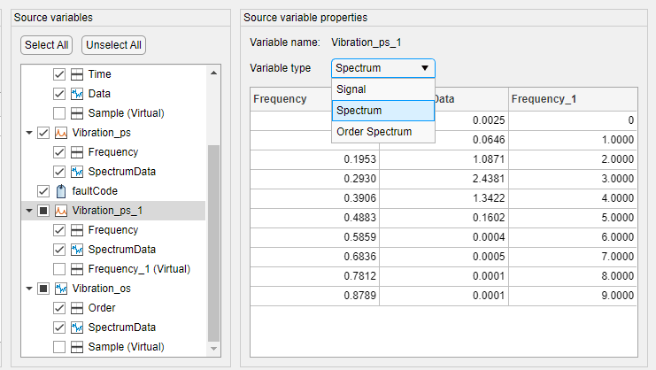Click the Vibration_os node icon
This screenshot has height=370, width=656.
click(x=61, y=289)
